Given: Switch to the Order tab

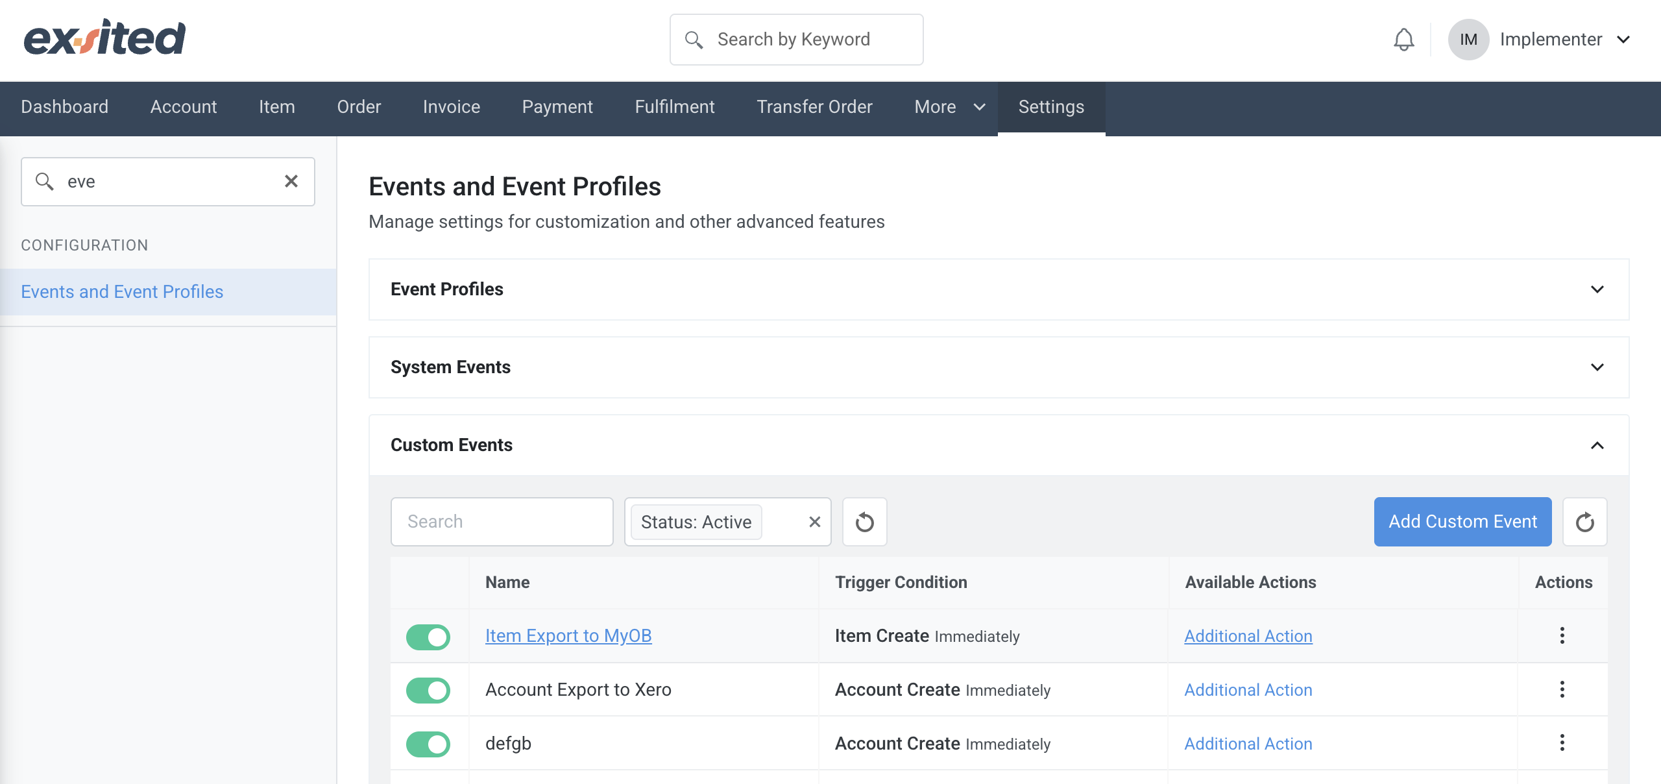Looking at the screenshot, I should [x=359, y=107].
